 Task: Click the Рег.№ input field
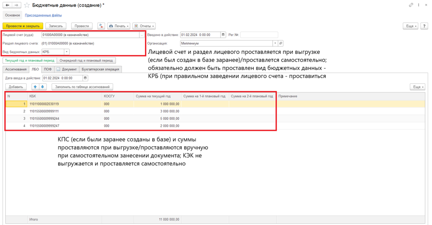pos(259,35)
